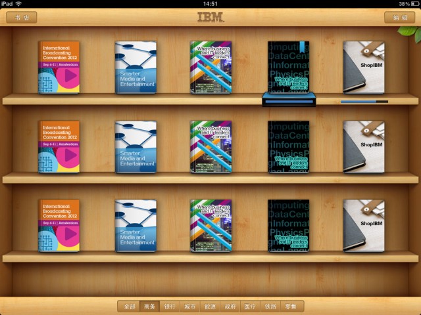
Task: Tap the IBM logo in header
Action: (x=210, y=17)
